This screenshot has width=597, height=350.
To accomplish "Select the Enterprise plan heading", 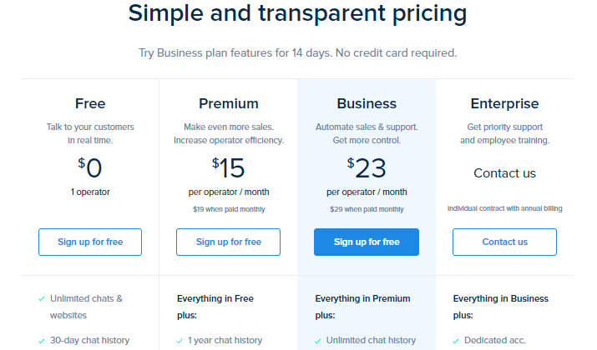I will point(504,103).
